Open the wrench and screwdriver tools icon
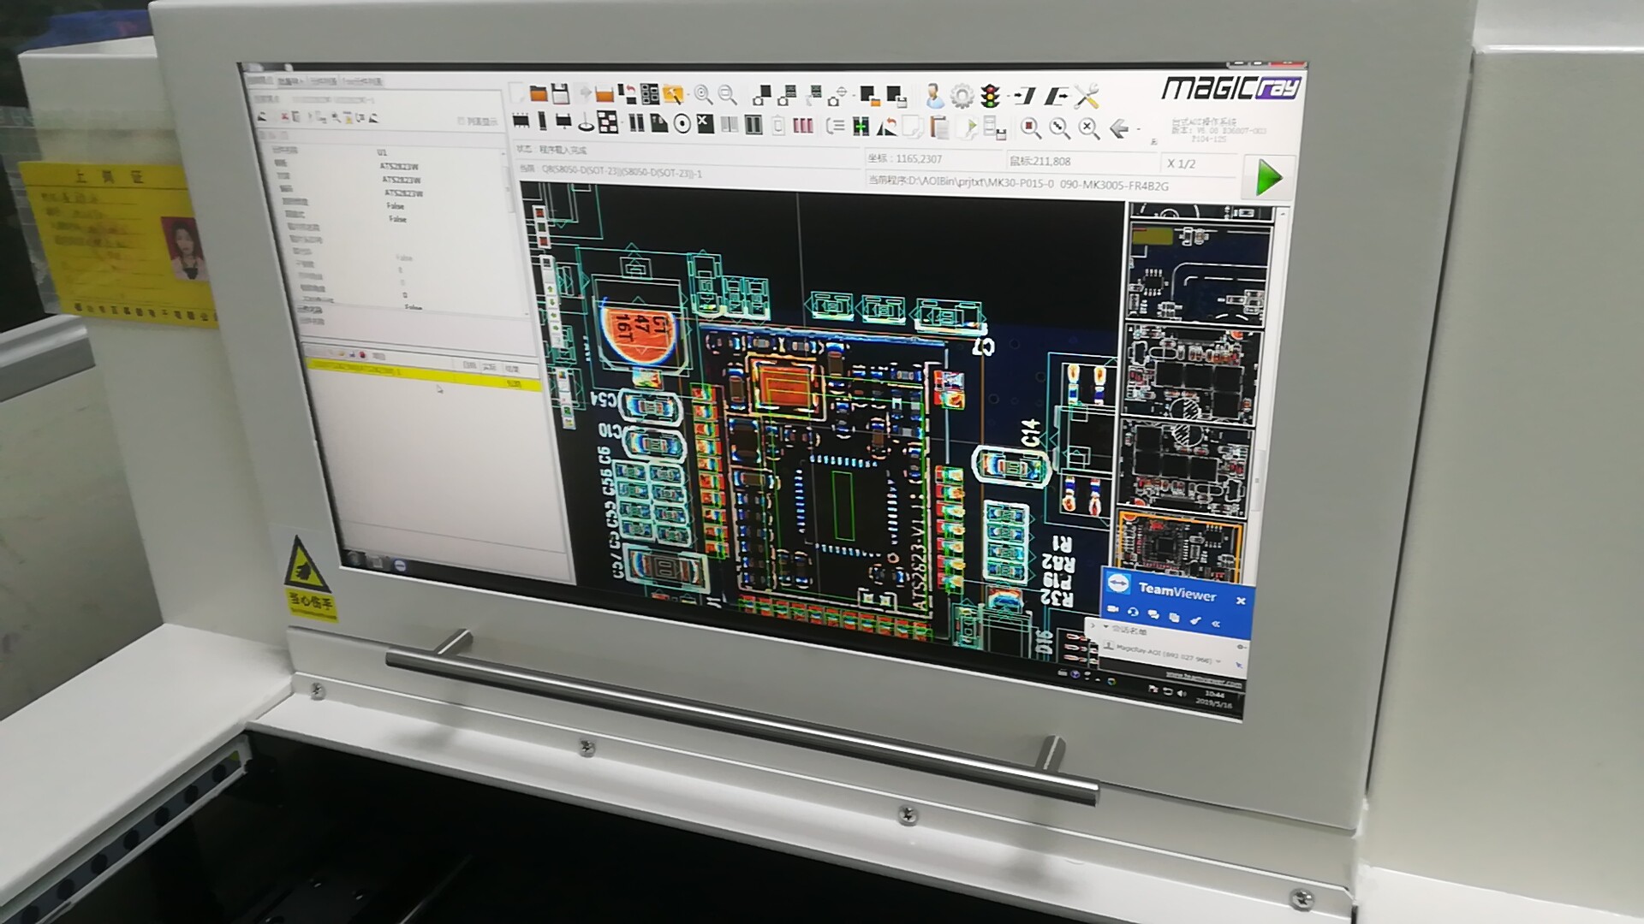The image size is (1644, 924). [1087, 96]
